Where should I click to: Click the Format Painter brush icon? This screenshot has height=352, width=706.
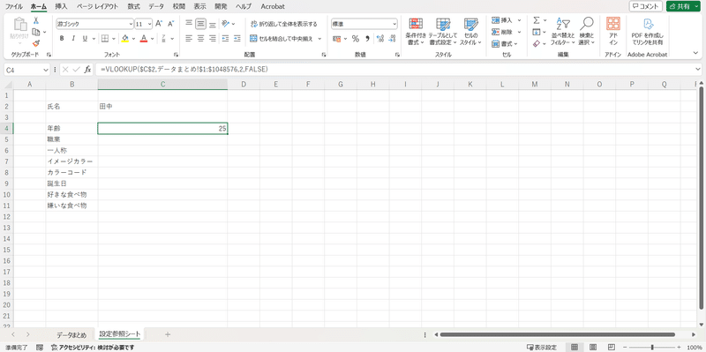click(36, 42)
